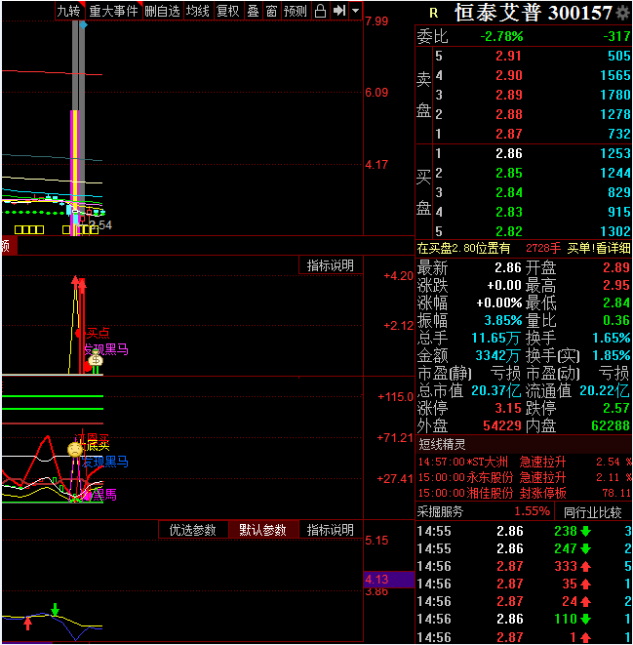Click the money bag icon on indicator chart

point(96,361)
